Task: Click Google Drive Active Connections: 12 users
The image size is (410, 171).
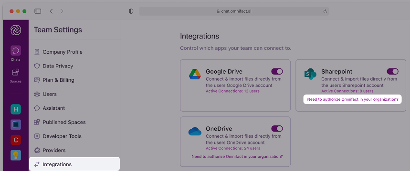Action: (233, 91)
